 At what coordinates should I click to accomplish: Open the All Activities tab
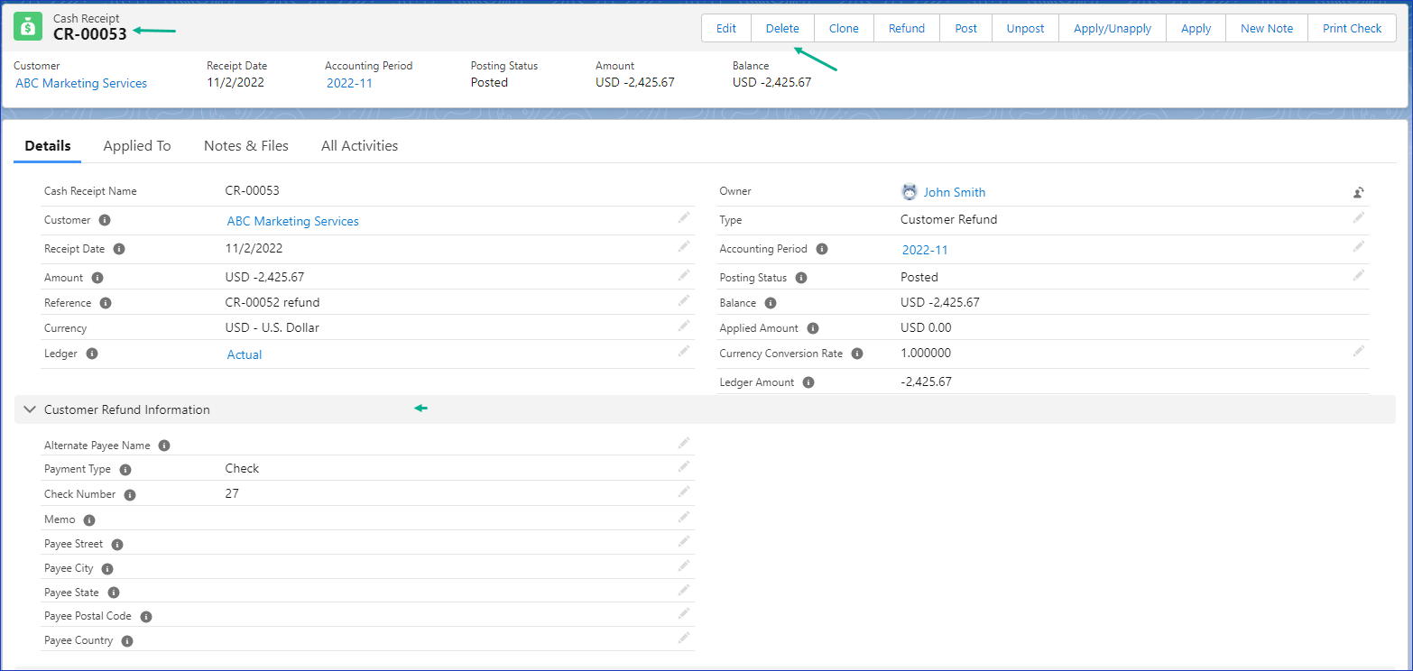pos(359,145)
